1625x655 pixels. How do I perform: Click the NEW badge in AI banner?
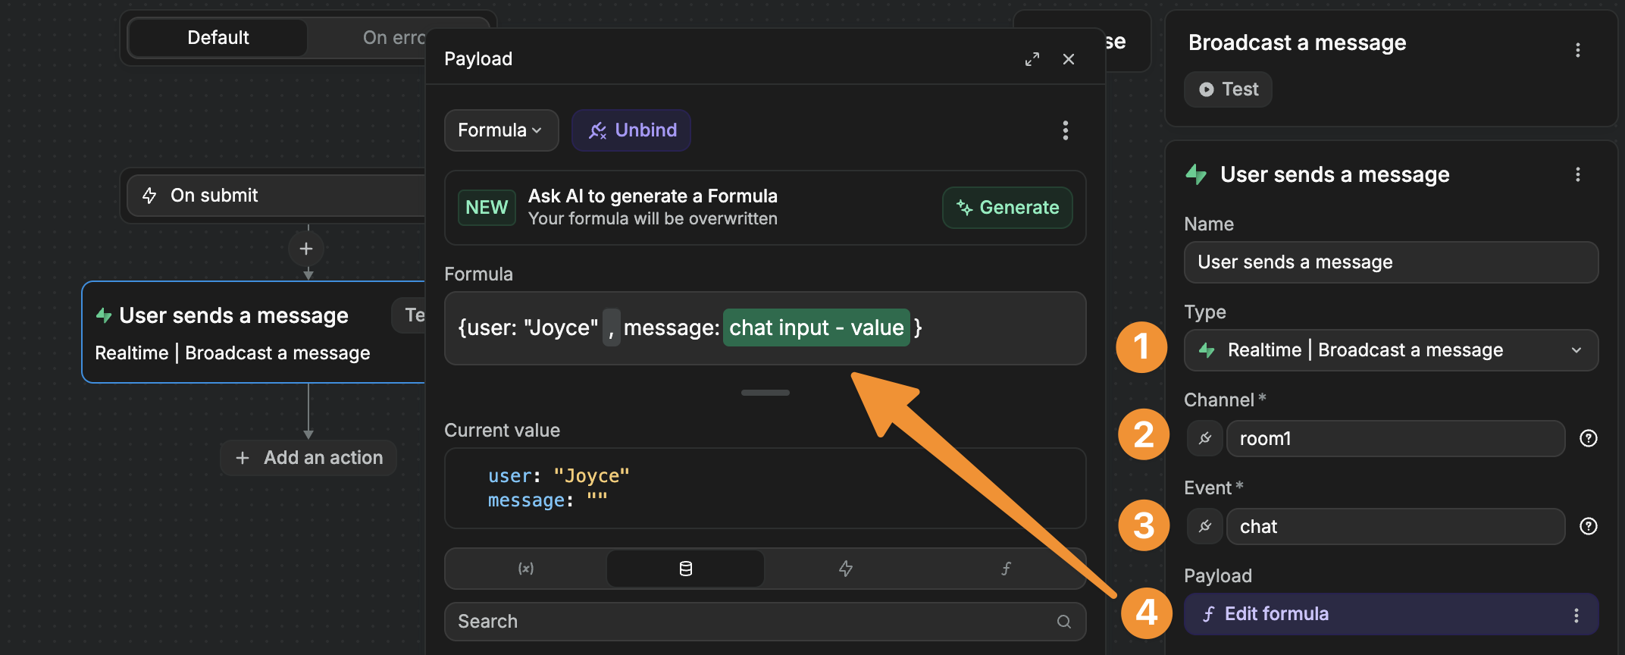[x=487, y=208]
